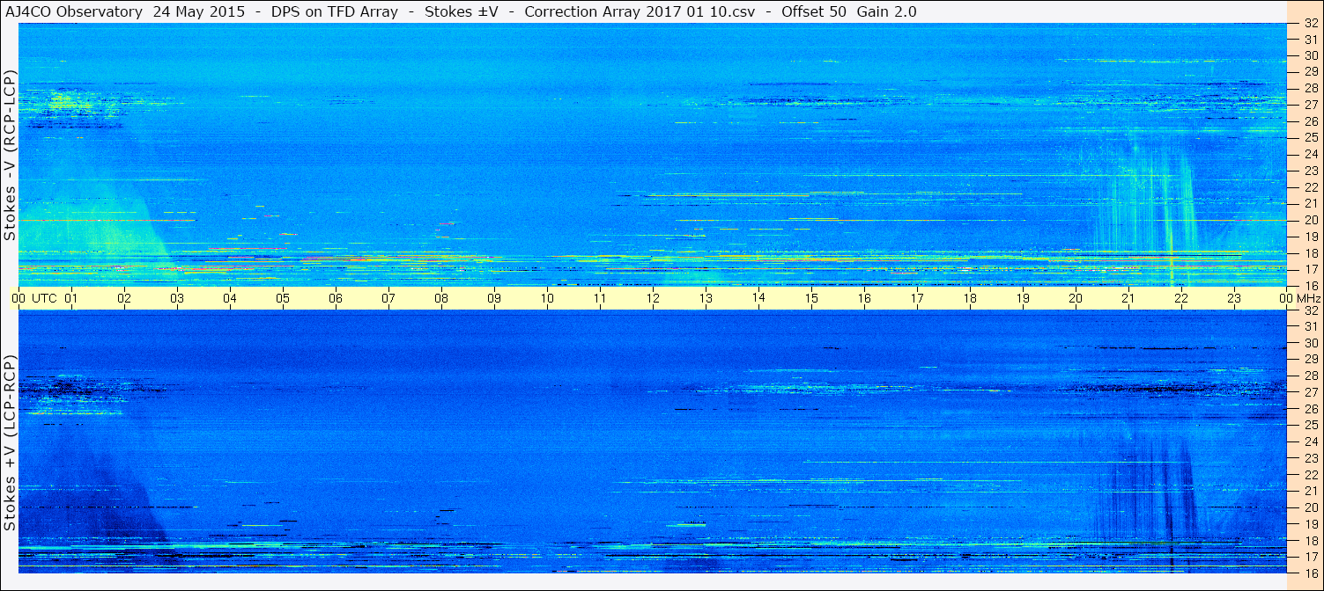The height and width of the screenshot is (591, 1324).
Task: Click the 'Stokes +V (LCP-RCP)' axis label
Action: point(10,442)
